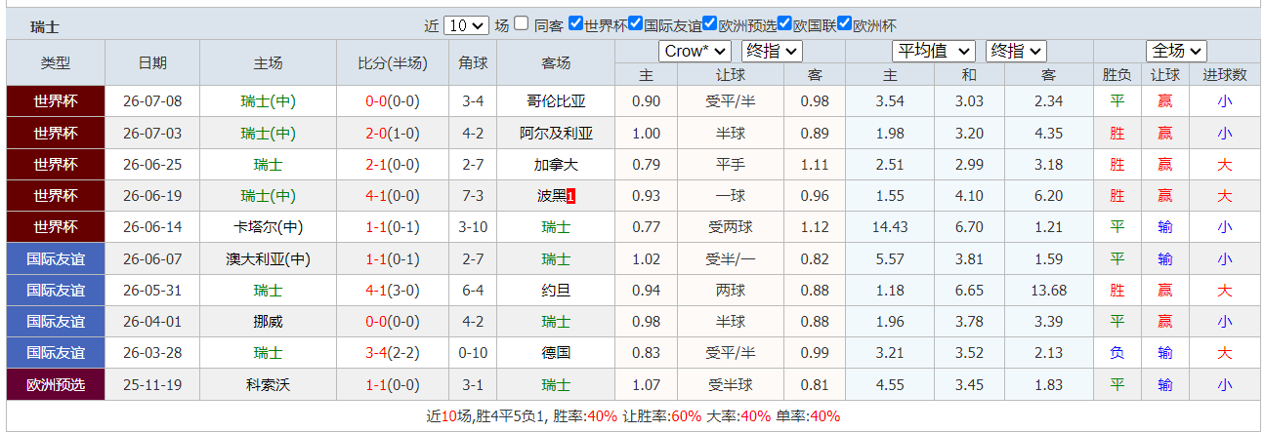The image size is (1265, 432).
Task: Click the 国际友谊 label for the 26-06-07 match
Action: (x=55, y=258)
